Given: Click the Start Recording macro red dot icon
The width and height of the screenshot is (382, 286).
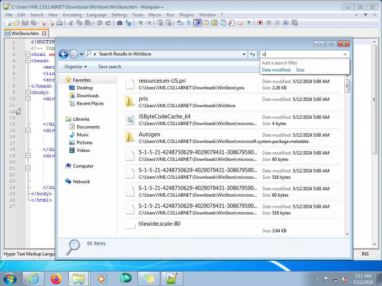Looking at the screenshot, I should [x=260, y=23].
